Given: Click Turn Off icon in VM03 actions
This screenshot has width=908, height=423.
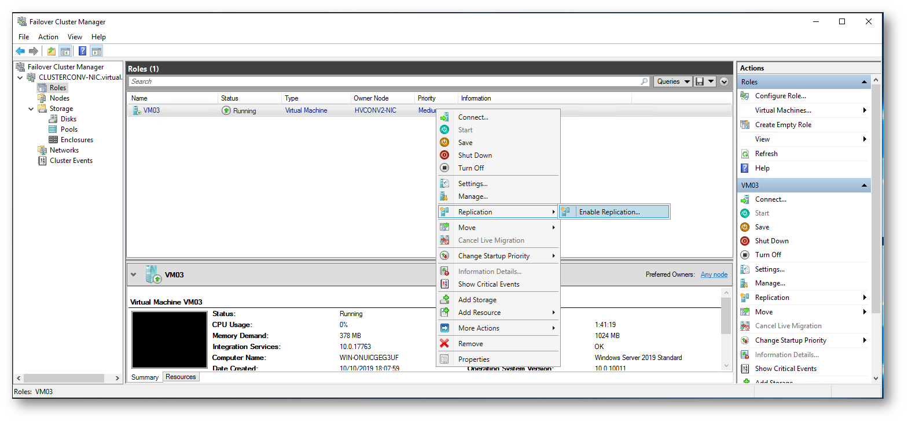Looking at the screenshot, I should (745, 255).
